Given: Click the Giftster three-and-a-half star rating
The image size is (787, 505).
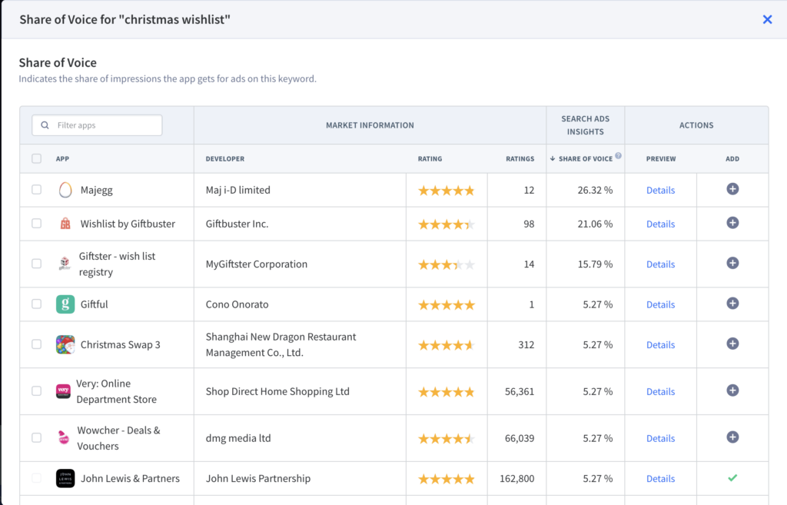Looking at the screenshot, I should pyautogui.click(x=447, y=264).
